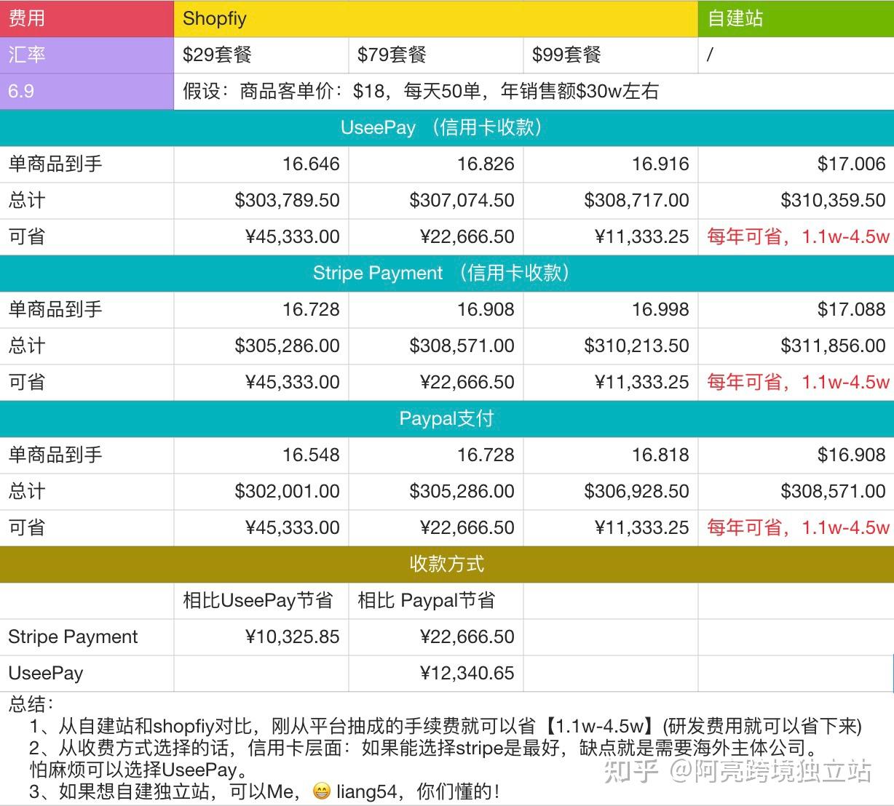
Task: Click the total $311,856.00
Action: (x=834, y=346)
